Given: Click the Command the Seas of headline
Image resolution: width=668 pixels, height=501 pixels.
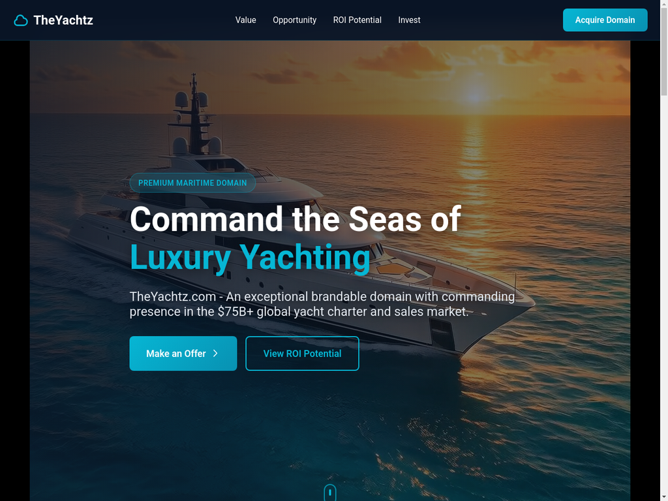Looking at the screenshot, I should tap(296, 219).
